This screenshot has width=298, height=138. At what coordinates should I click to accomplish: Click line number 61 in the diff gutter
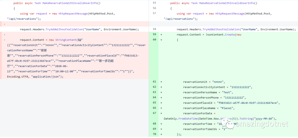pos(154,82)
